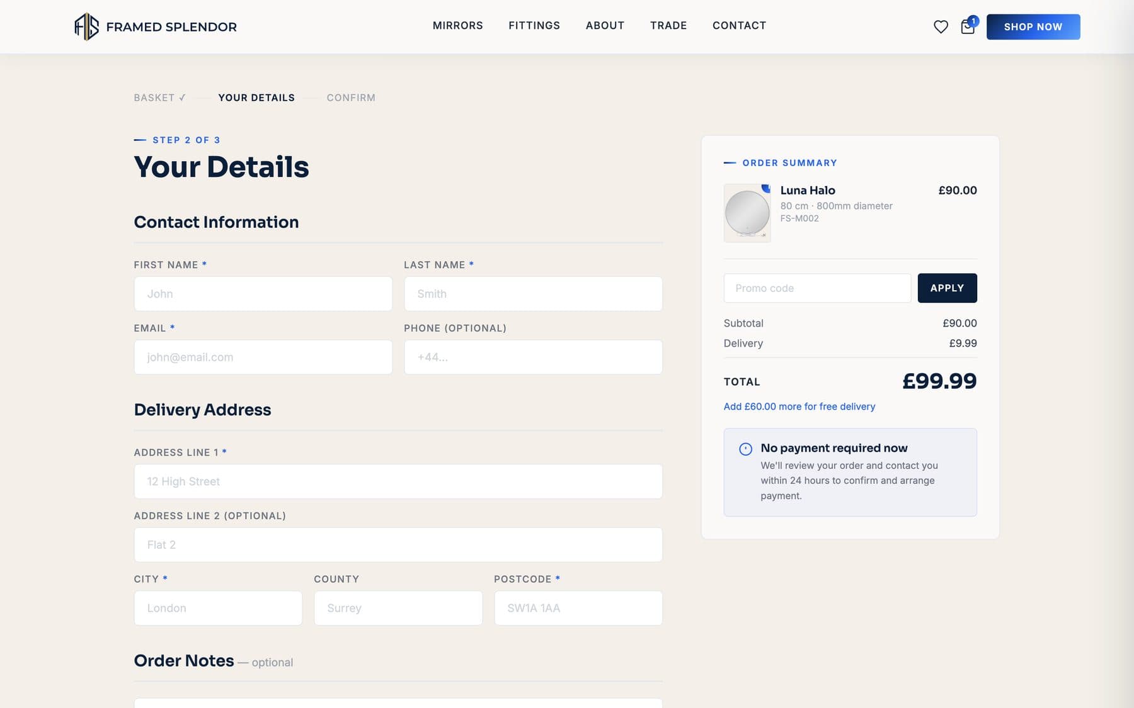
Task: Click into the Email input
Action: (x=263, y=357)
